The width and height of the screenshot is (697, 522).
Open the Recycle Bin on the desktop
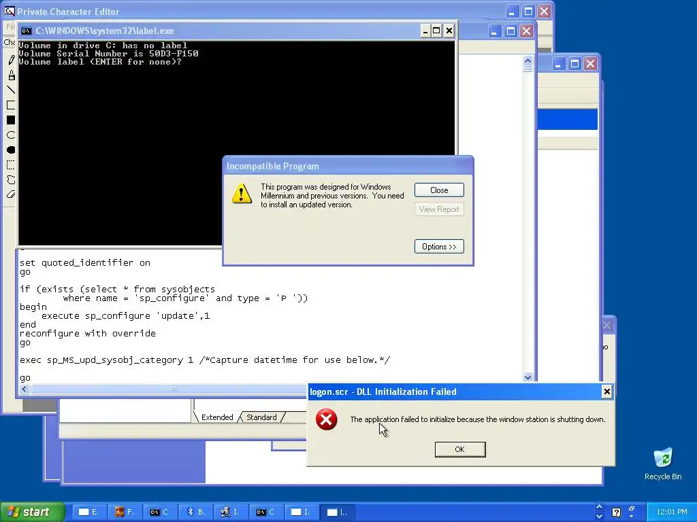(663, 464)
